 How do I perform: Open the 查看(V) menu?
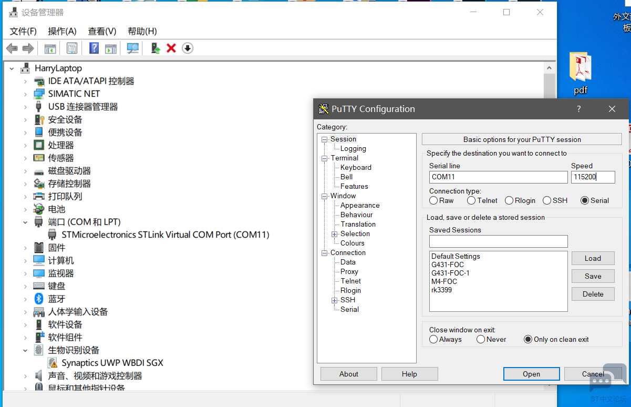102,31
